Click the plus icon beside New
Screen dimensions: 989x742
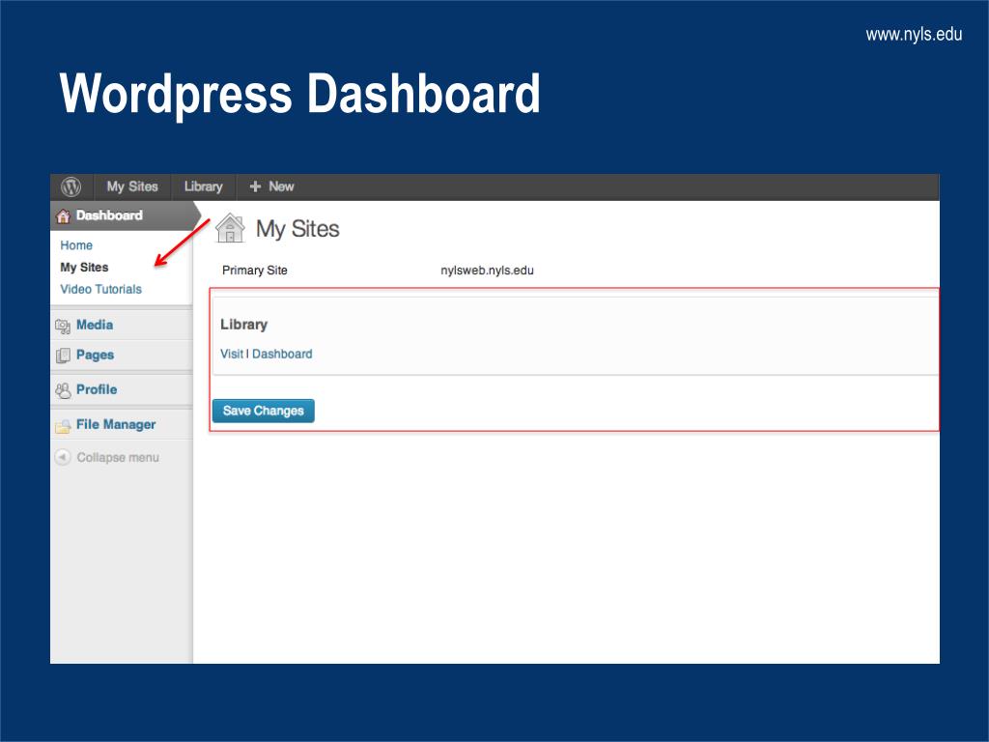255,186
